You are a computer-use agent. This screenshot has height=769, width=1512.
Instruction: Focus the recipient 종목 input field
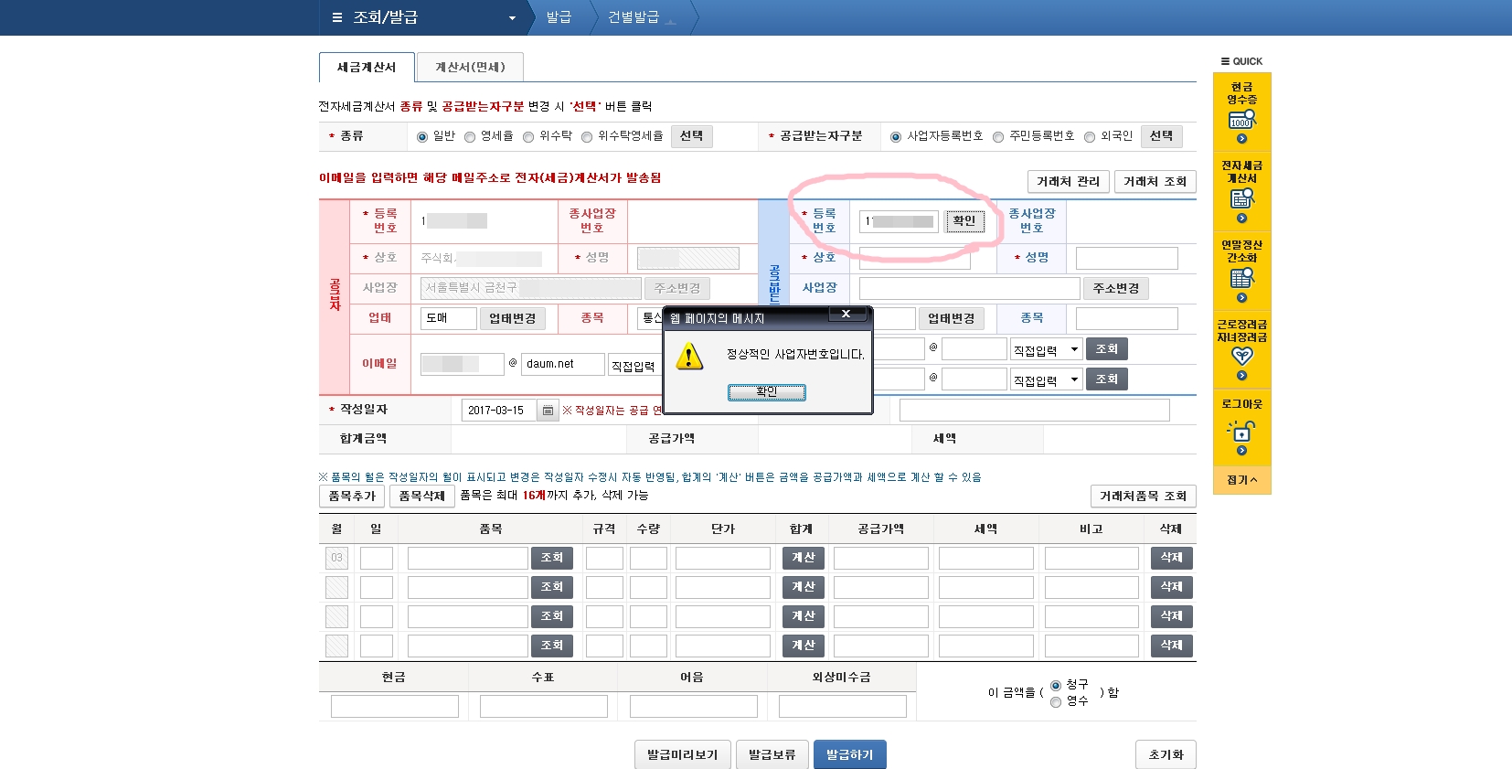point(1126,318)
